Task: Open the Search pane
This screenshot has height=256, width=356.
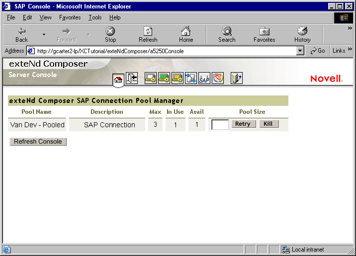Action: tap(227, 35)
